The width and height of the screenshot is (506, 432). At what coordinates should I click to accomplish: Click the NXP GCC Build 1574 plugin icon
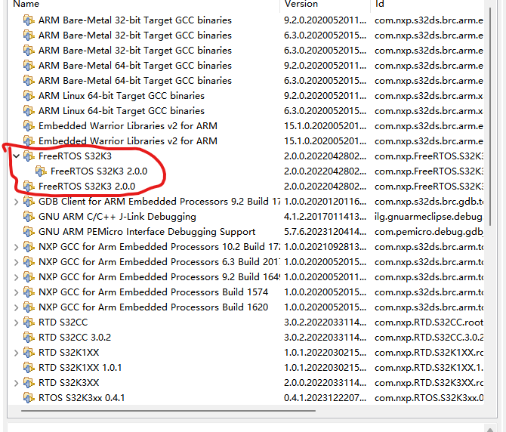(29, 292)
